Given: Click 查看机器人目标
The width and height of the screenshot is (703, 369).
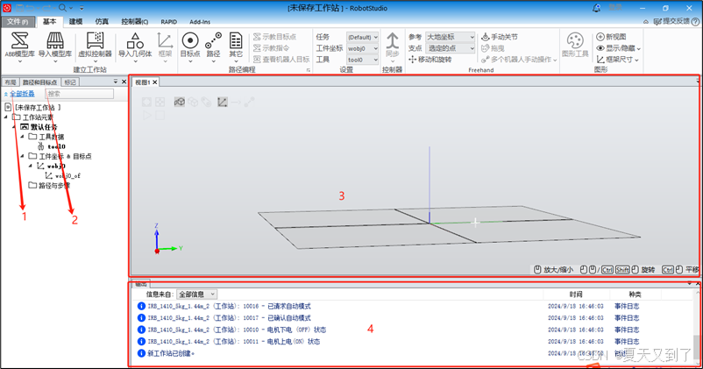Looking at the screenshot, I should pyautogui.click(x=281, y=60).
